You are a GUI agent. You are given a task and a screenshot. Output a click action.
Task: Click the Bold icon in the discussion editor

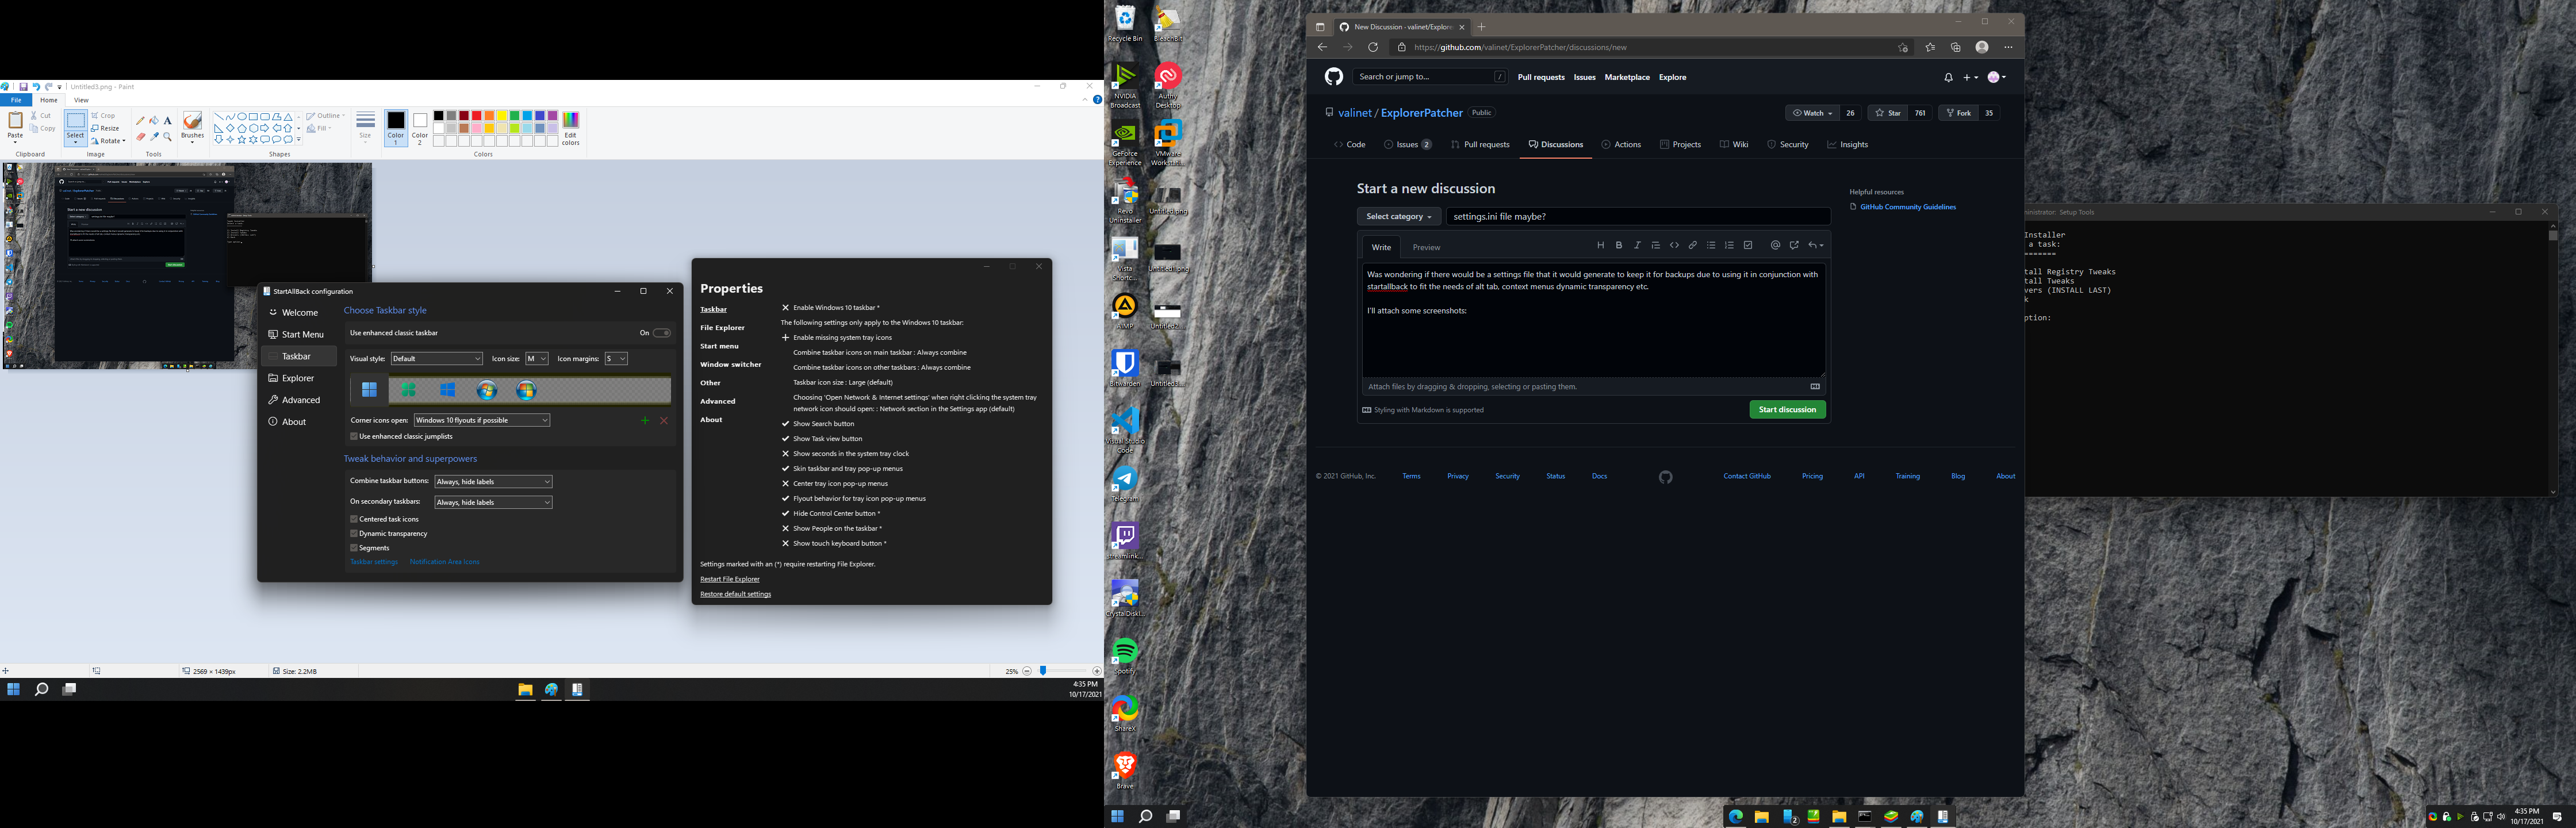click(1619, 245)
